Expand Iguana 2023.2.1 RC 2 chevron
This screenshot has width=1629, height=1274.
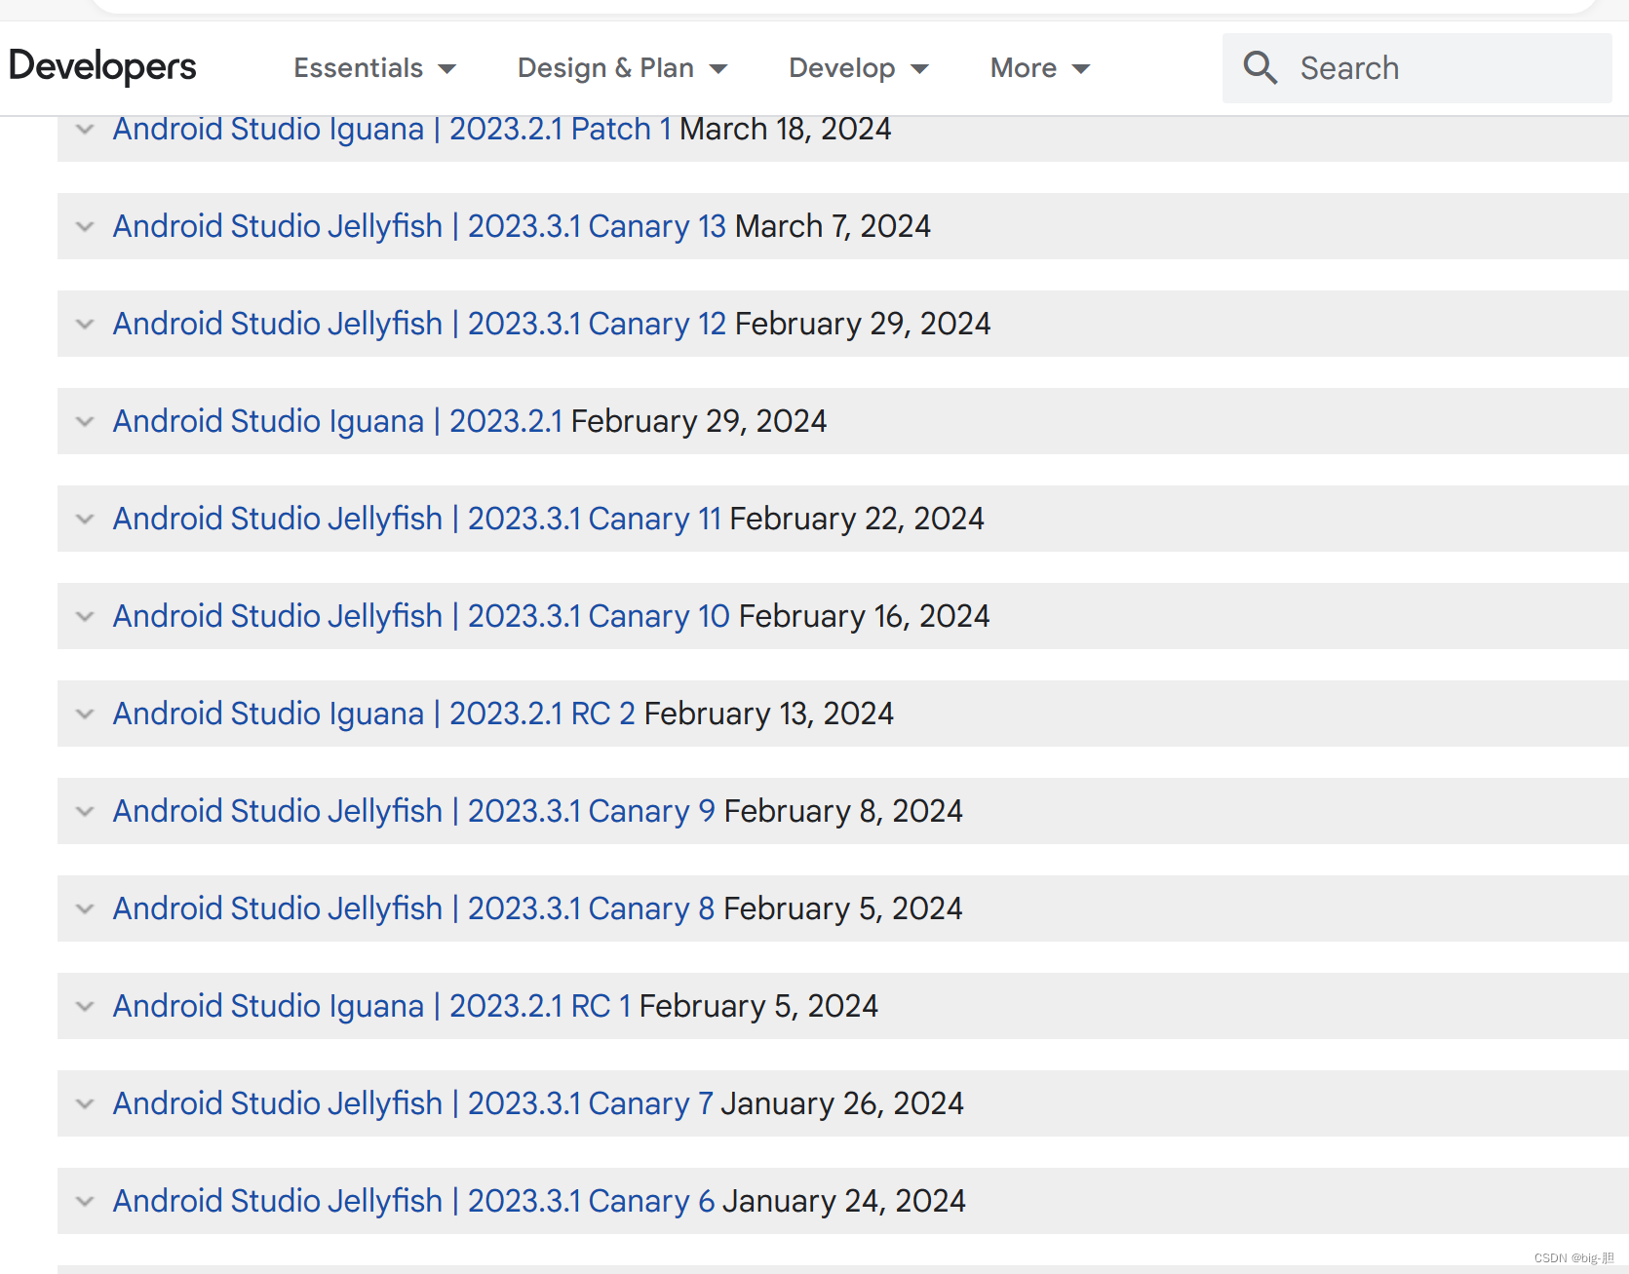(85, 714)
